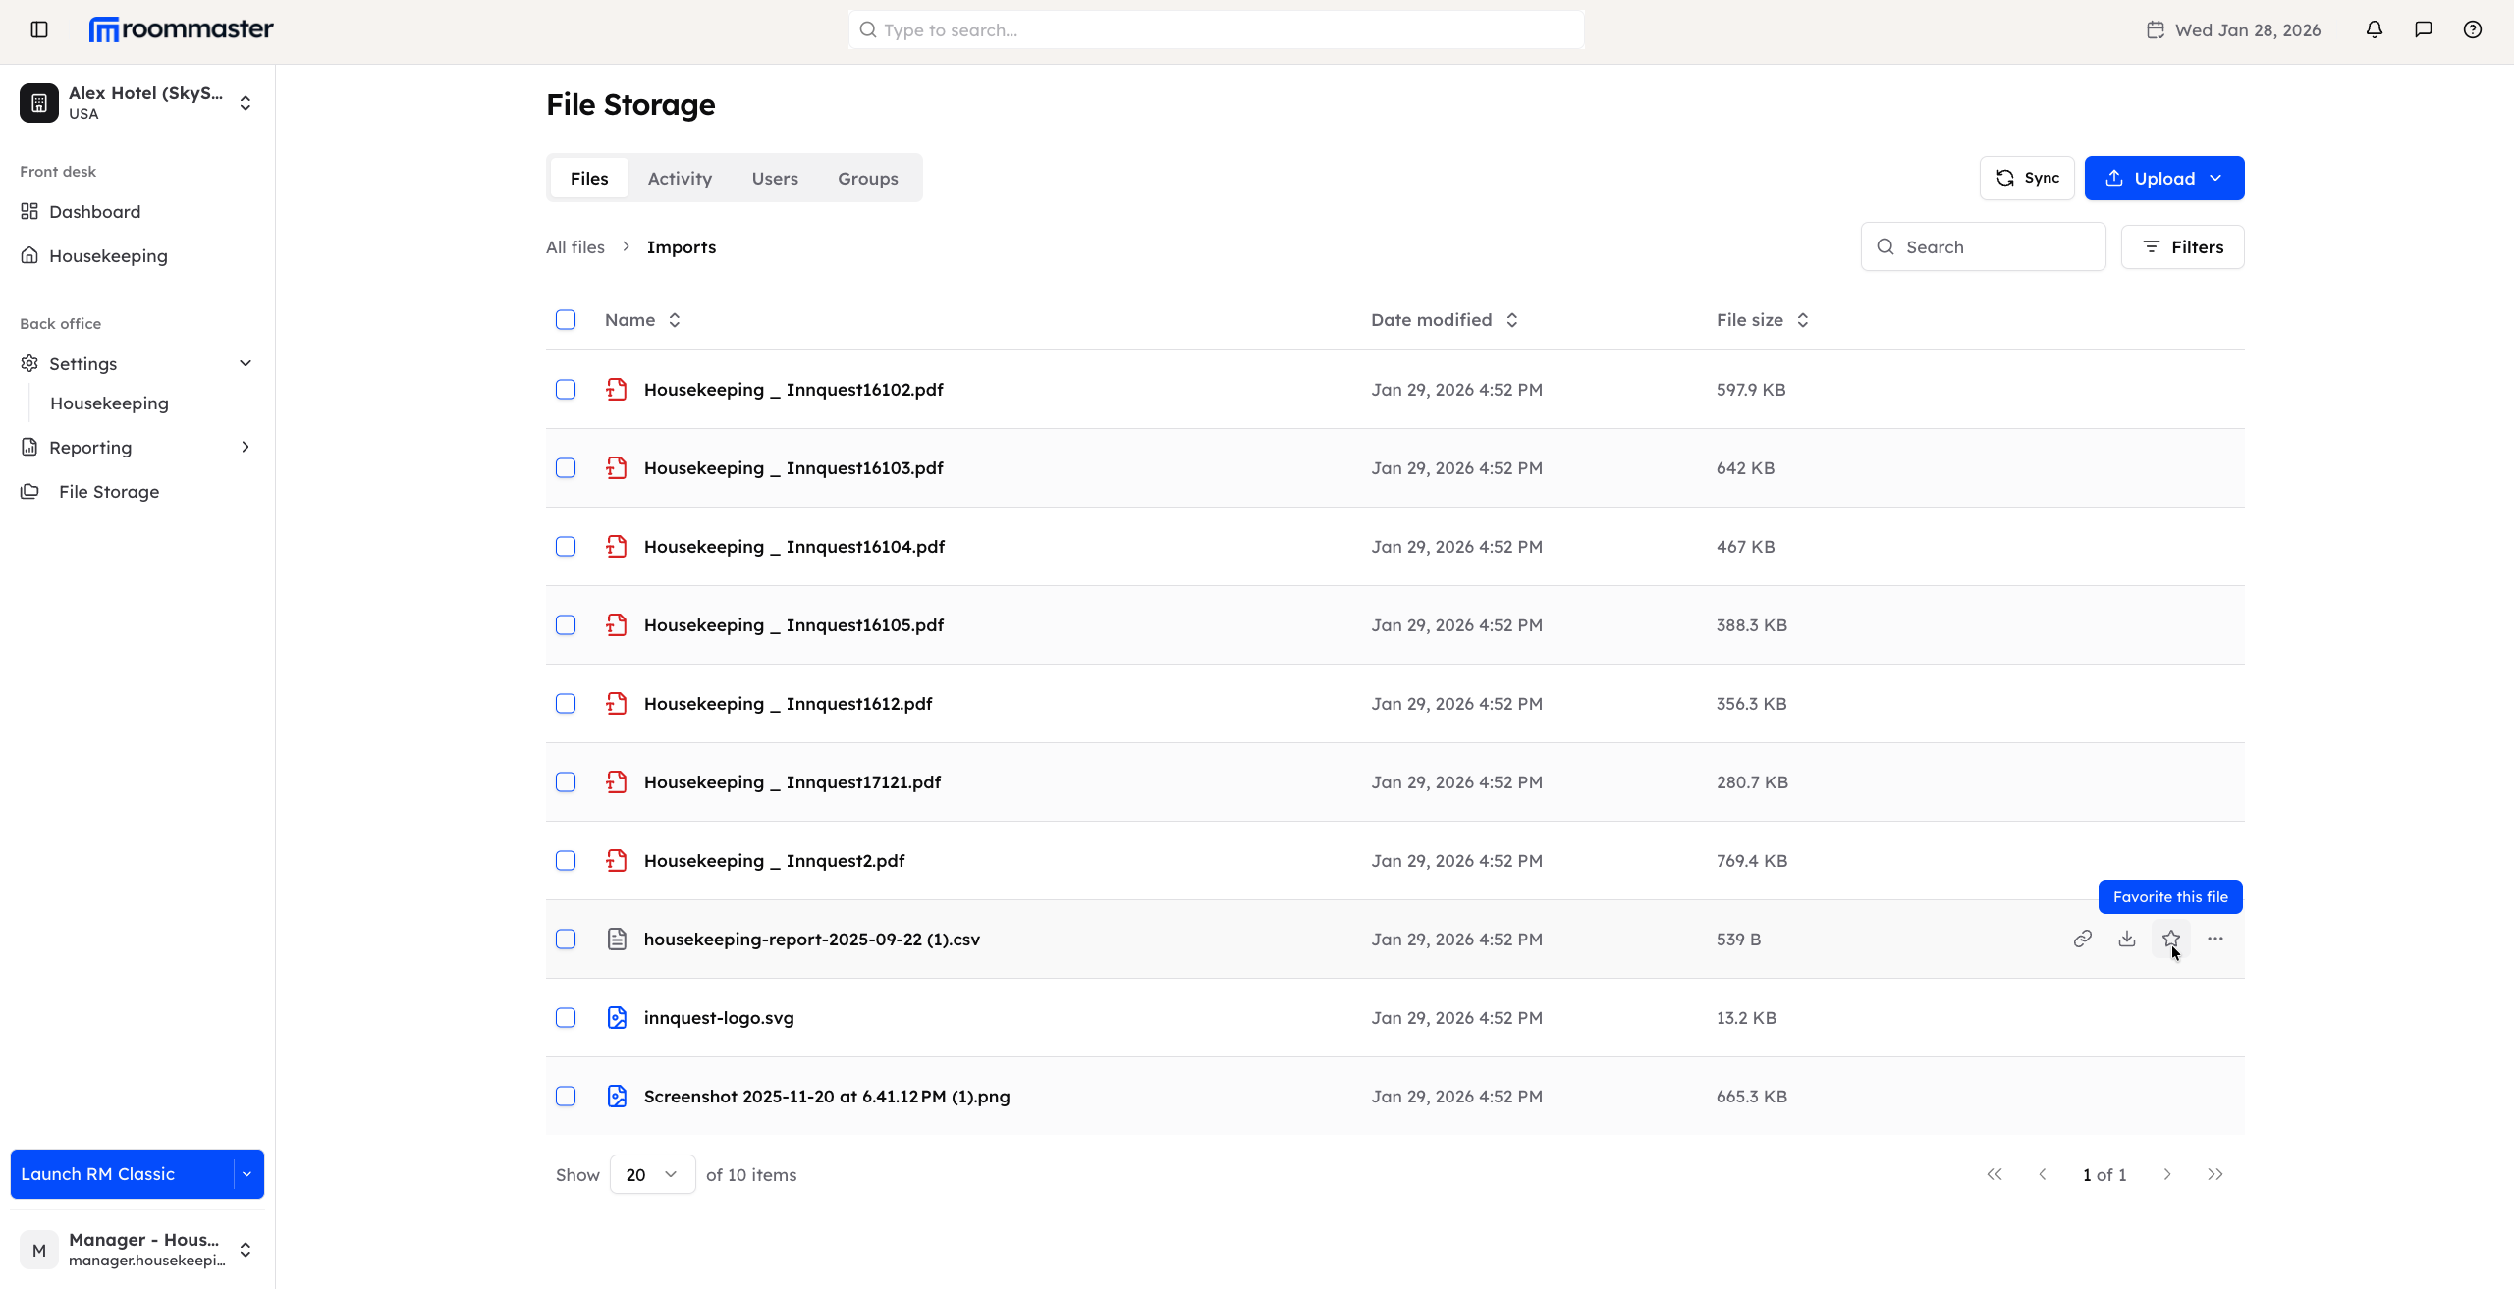This screenshot has width=2514, height=1289.
Task: Click the favorite star icon on the CSV row
Action: tap(2170, 939)
